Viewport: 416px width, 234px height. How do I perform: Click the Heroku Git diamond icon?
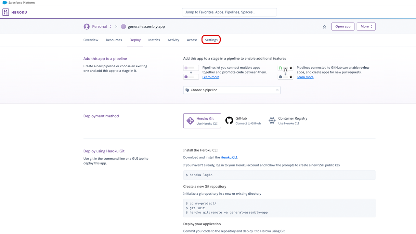click(x=190, y=121)
